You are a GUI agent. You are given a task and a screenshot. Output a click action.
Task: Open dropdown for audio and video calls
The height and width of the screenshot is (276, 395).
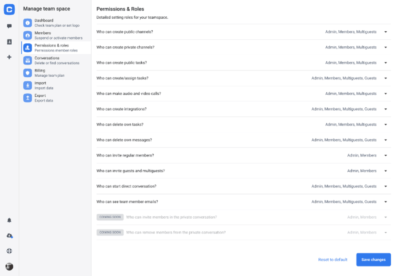pyautogui.click(x=385, y=94)
